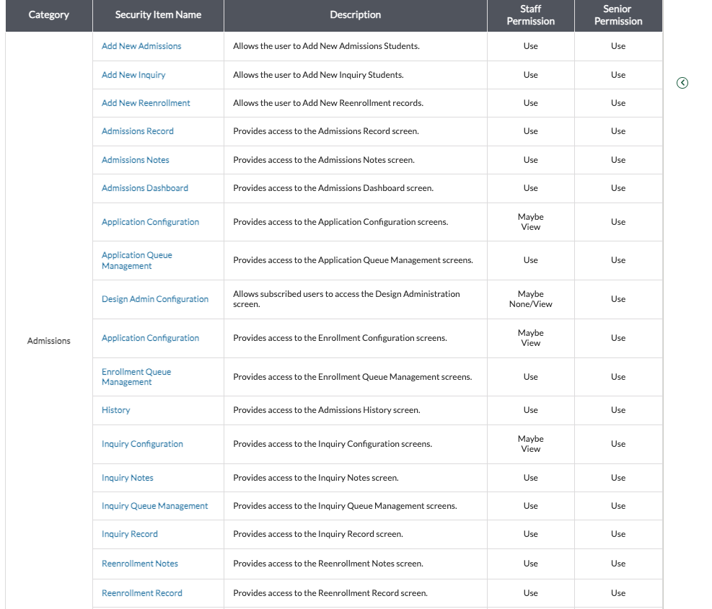This screenshot has height=609, width=712.
Task: Open the Admissions Record security item
Action: 138,131
